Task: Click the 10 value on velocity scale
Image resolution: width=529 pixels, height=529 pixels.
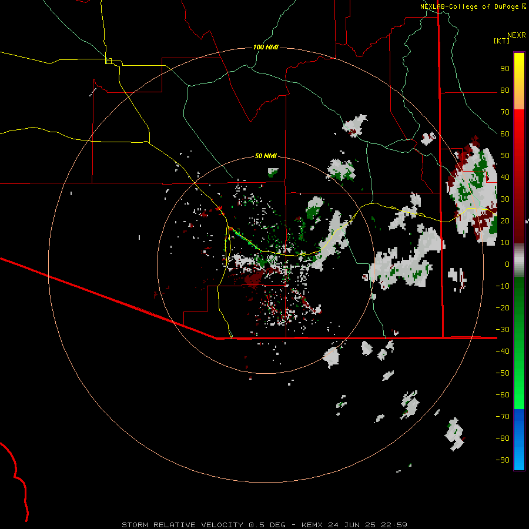Action: pos(505,243)
